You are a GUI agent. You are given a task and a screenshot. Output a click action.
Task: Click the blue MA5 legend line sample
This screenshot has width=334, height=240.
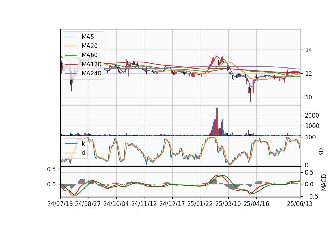(x=71, y=37)
